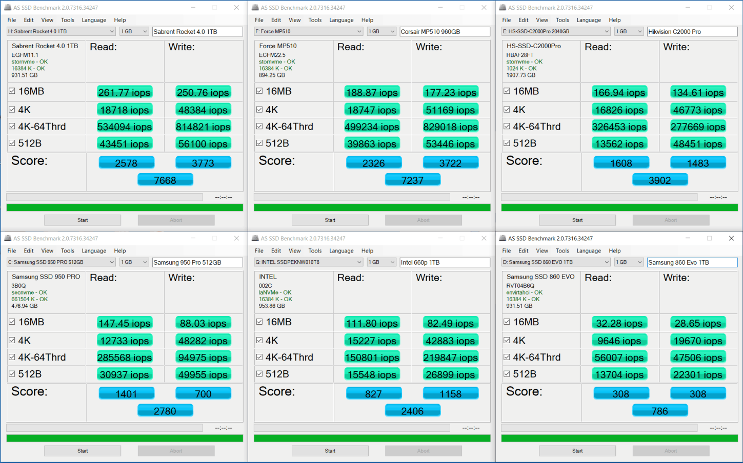Open the File menu in the Samsung 860 Evo window

pos(507,251)
